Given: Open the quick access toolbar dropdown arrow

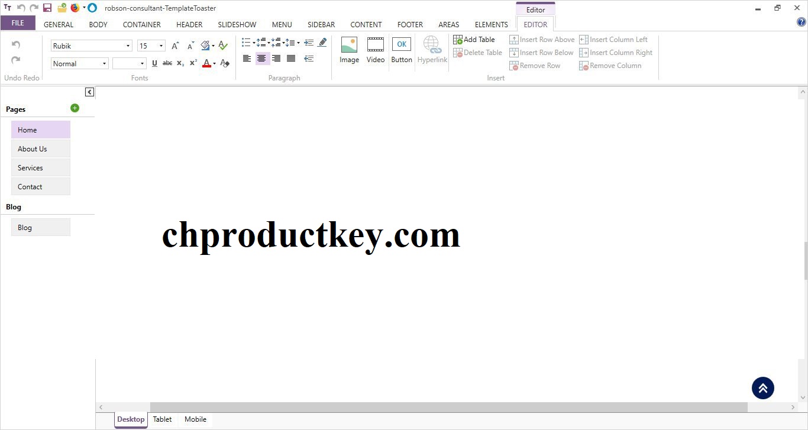Looking at the screenshot, I should coord(84,8).
